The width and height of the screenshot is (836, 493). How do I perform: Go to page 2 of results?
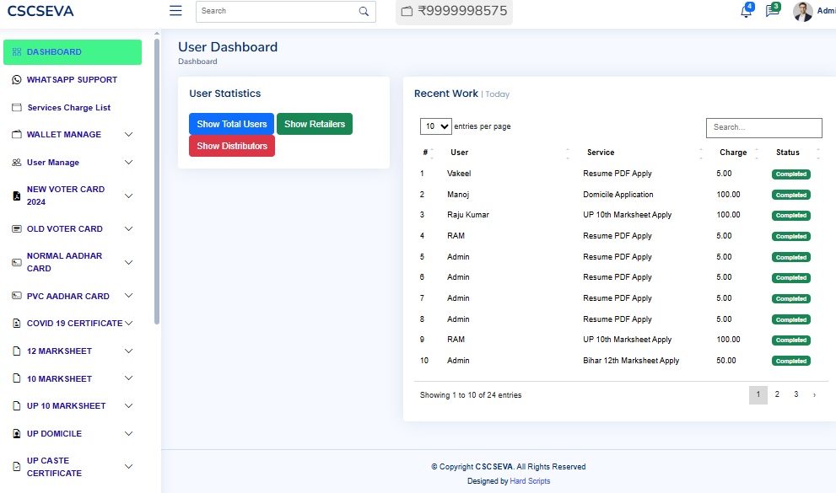777,394
